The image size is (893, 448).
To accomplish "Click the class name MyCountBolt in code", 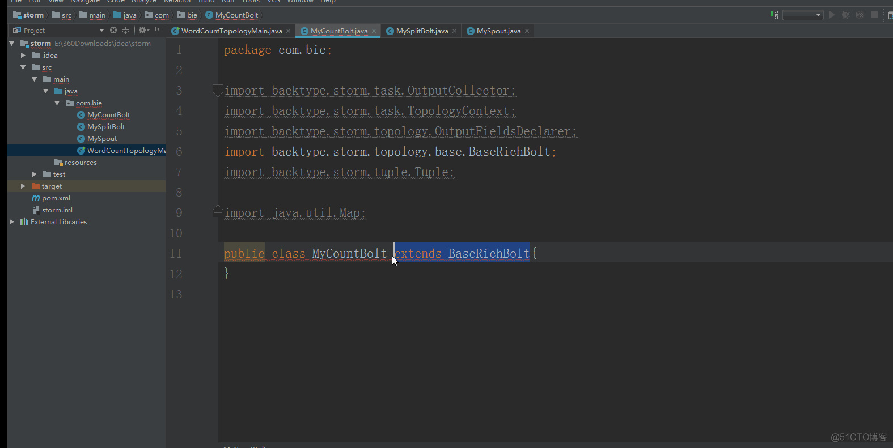I will pos(349,254).
